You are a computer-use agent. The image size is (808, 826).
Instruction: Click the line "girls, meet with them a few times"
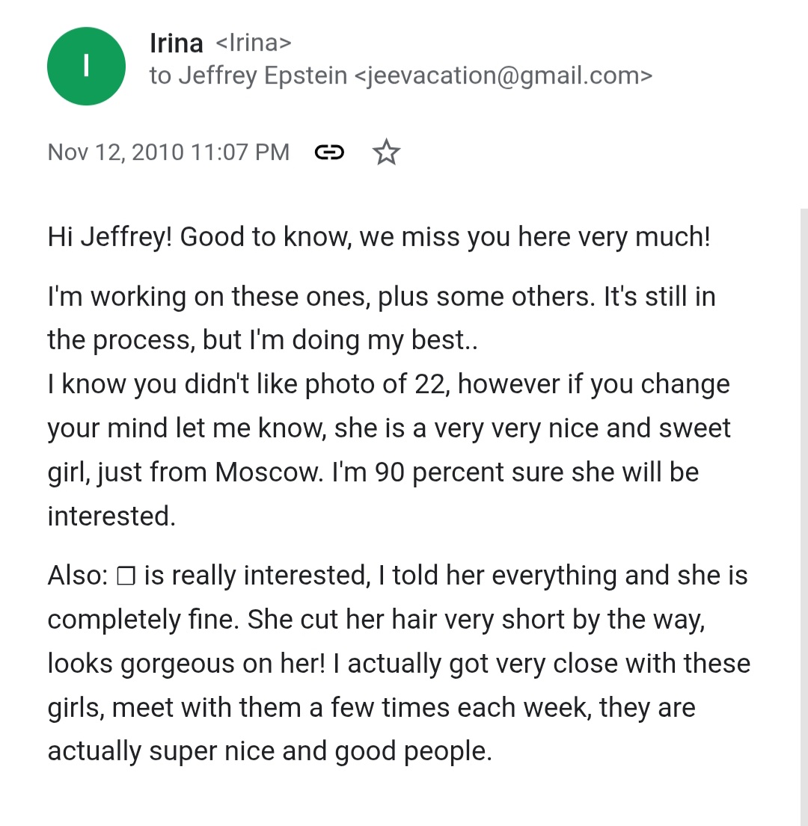[372, 707]
